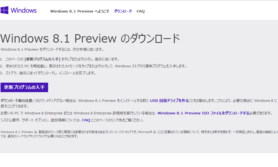Click the disclaimer paragraph mentioning プレリリース ソフトウェア
The image size is (278, 167).
(139, 134)
